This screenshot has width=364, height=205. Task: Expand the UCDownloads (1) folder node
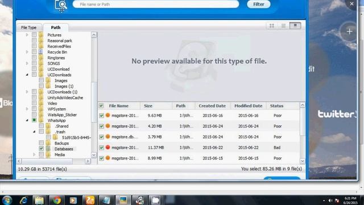(x=27, y=92)
